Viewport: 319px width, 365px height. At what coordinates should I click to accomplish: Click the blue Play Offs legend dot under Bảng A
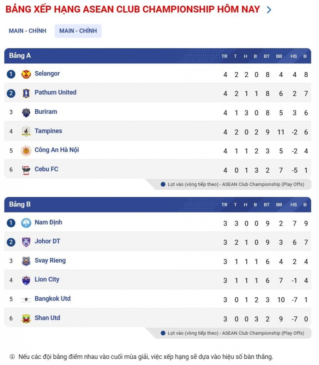pyautogui.click(x=163, y=184)
